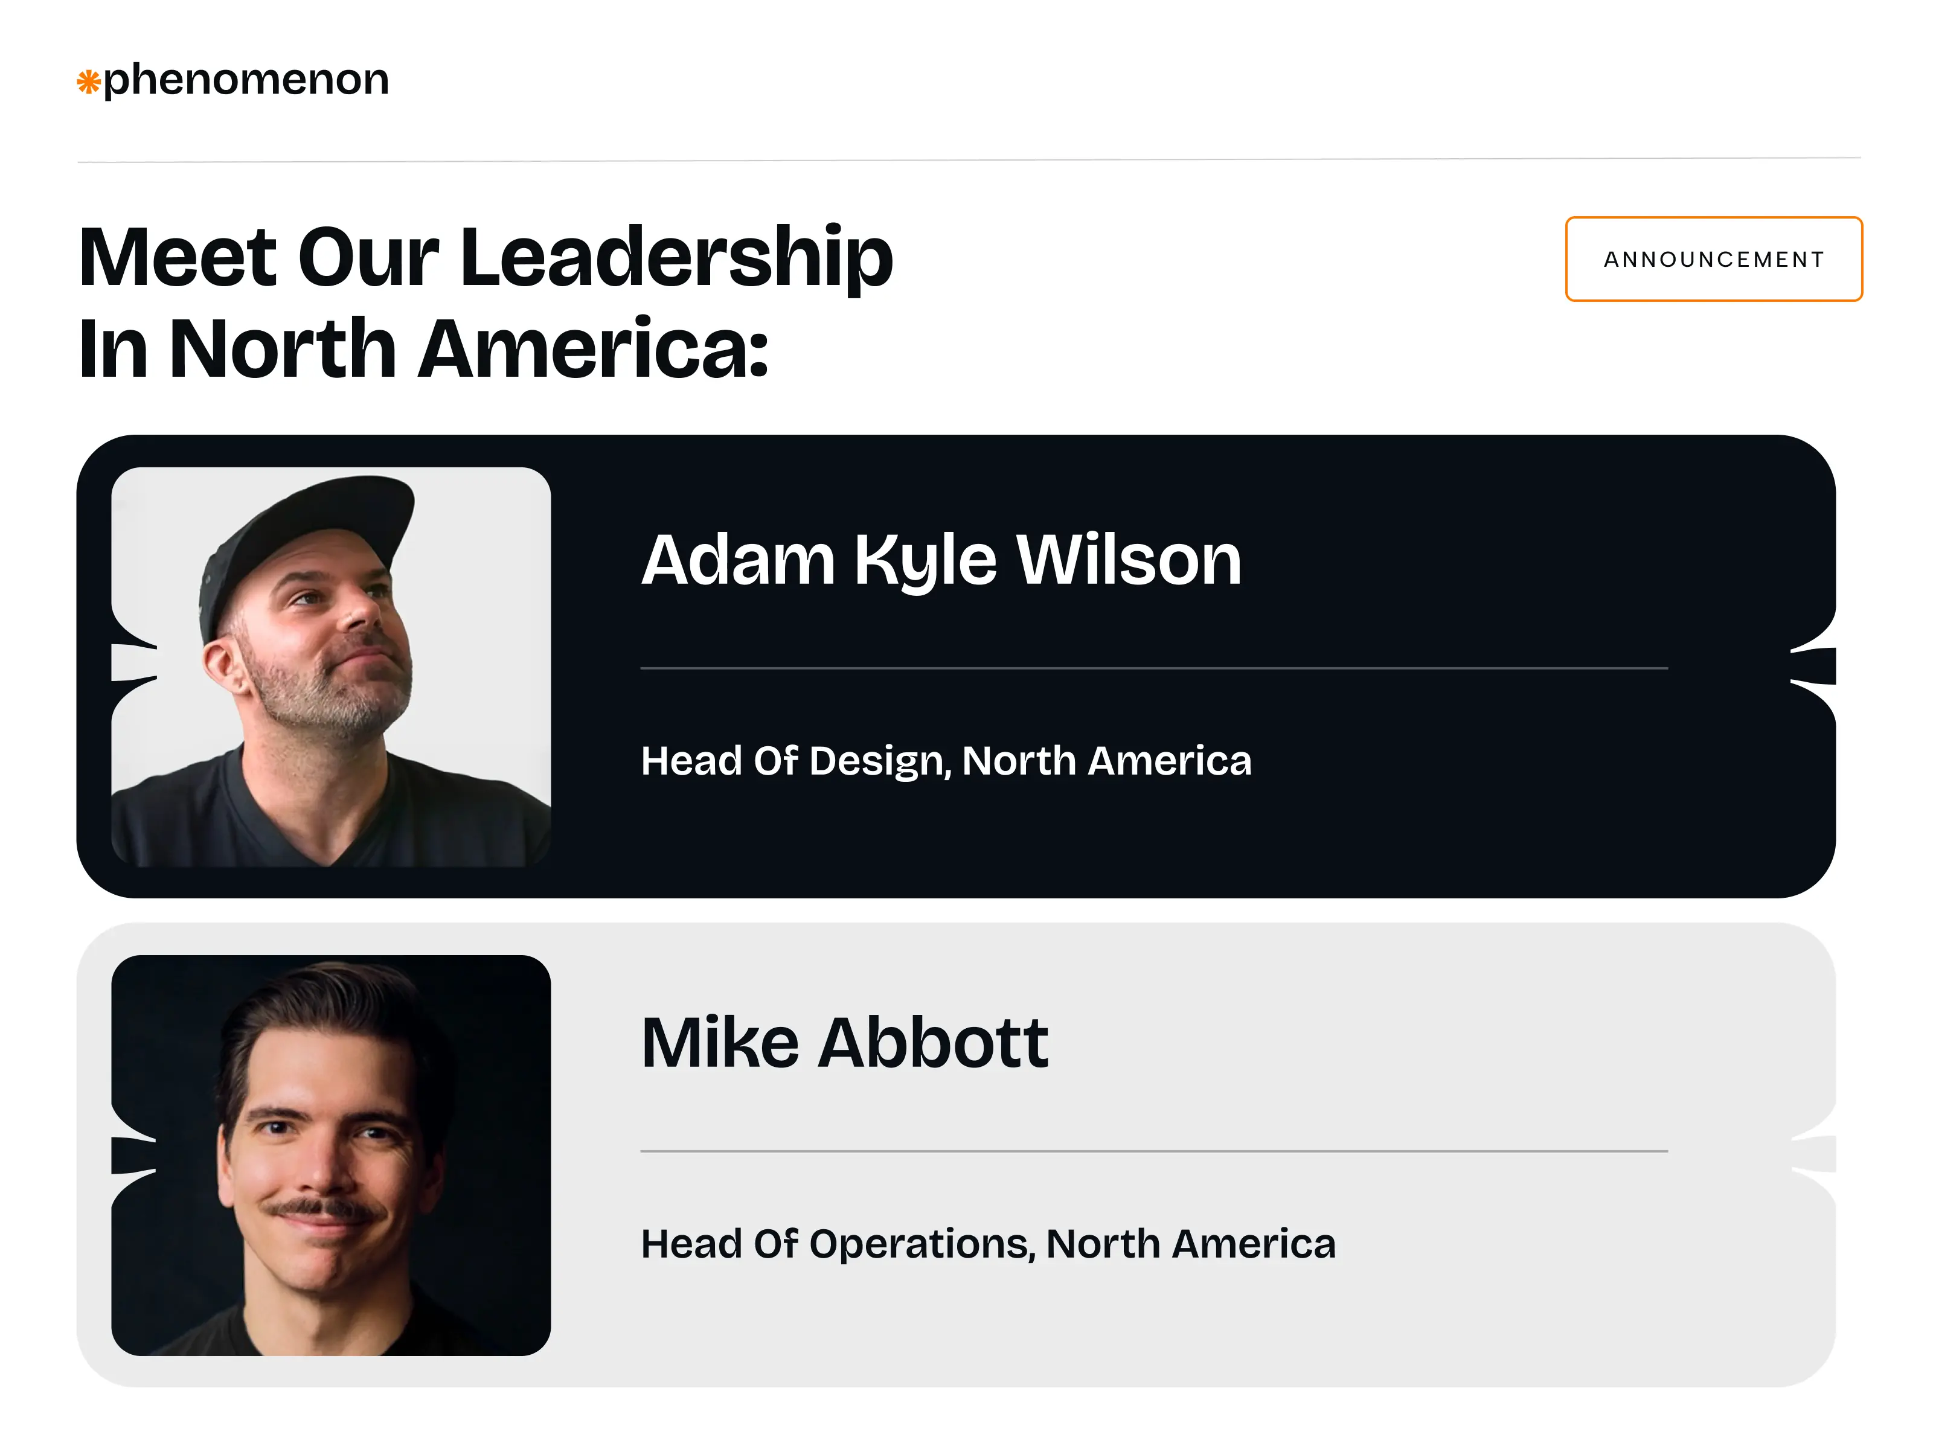Click divider line under Mike Abbott name
1933x1449 pixels.
coord(1153,1152)
